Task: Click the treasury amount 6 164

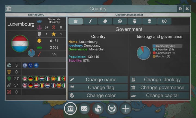Action: tap(54, 41)
